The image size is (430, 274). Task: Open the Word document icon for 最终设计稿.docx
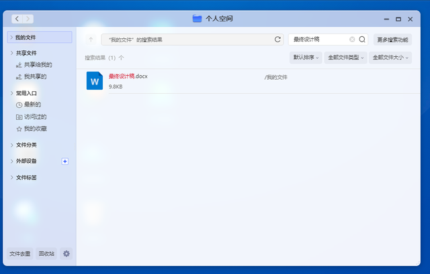tap(95, 80)
